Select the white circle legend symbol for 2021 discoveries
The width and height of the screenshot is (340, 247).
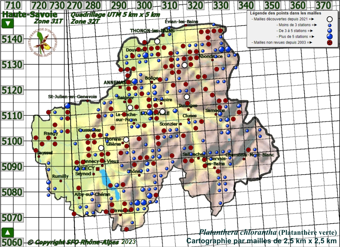pyautogui.click(x=329, y=19)
